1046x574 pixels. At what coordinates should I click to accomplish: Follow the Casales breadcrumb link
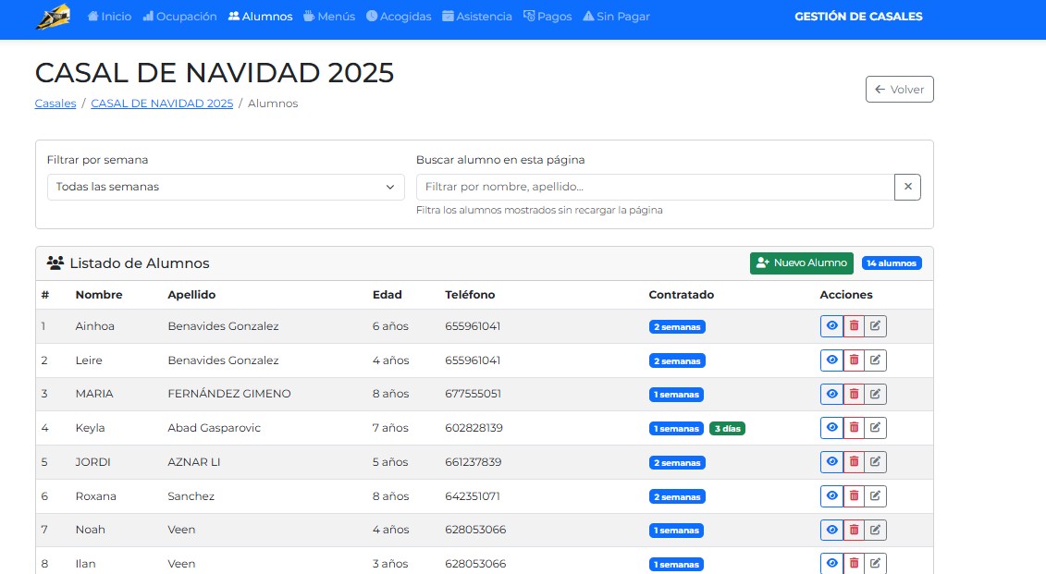pos(55,104)
